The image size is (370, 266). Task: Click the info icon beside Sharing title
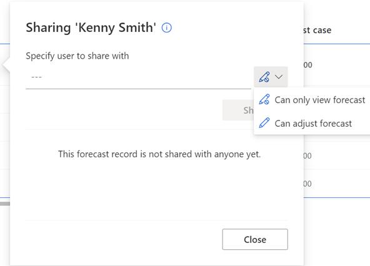click(167, 28)
